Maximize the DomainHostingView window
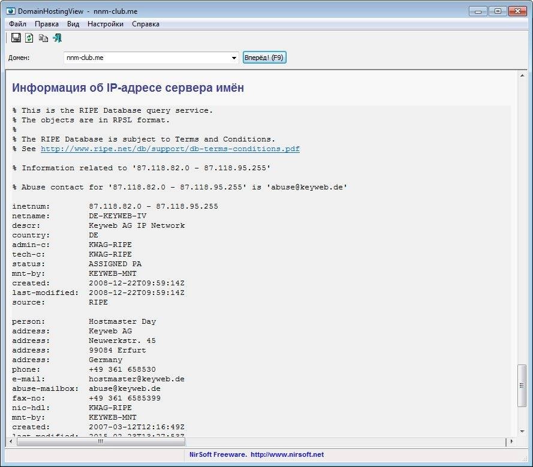 pos(498,11)
